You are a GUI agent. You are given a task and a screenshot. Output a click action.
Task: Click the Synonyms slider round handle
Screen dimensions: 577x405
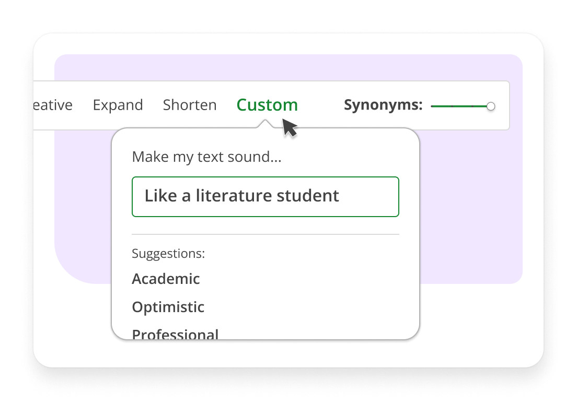[x=490, y=106]
